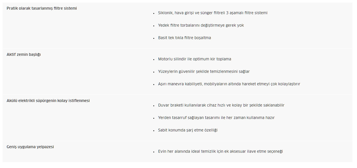Click the "Basit tek tıkla filtre boşaltma" text
The image size is (357, 168).
185,38
